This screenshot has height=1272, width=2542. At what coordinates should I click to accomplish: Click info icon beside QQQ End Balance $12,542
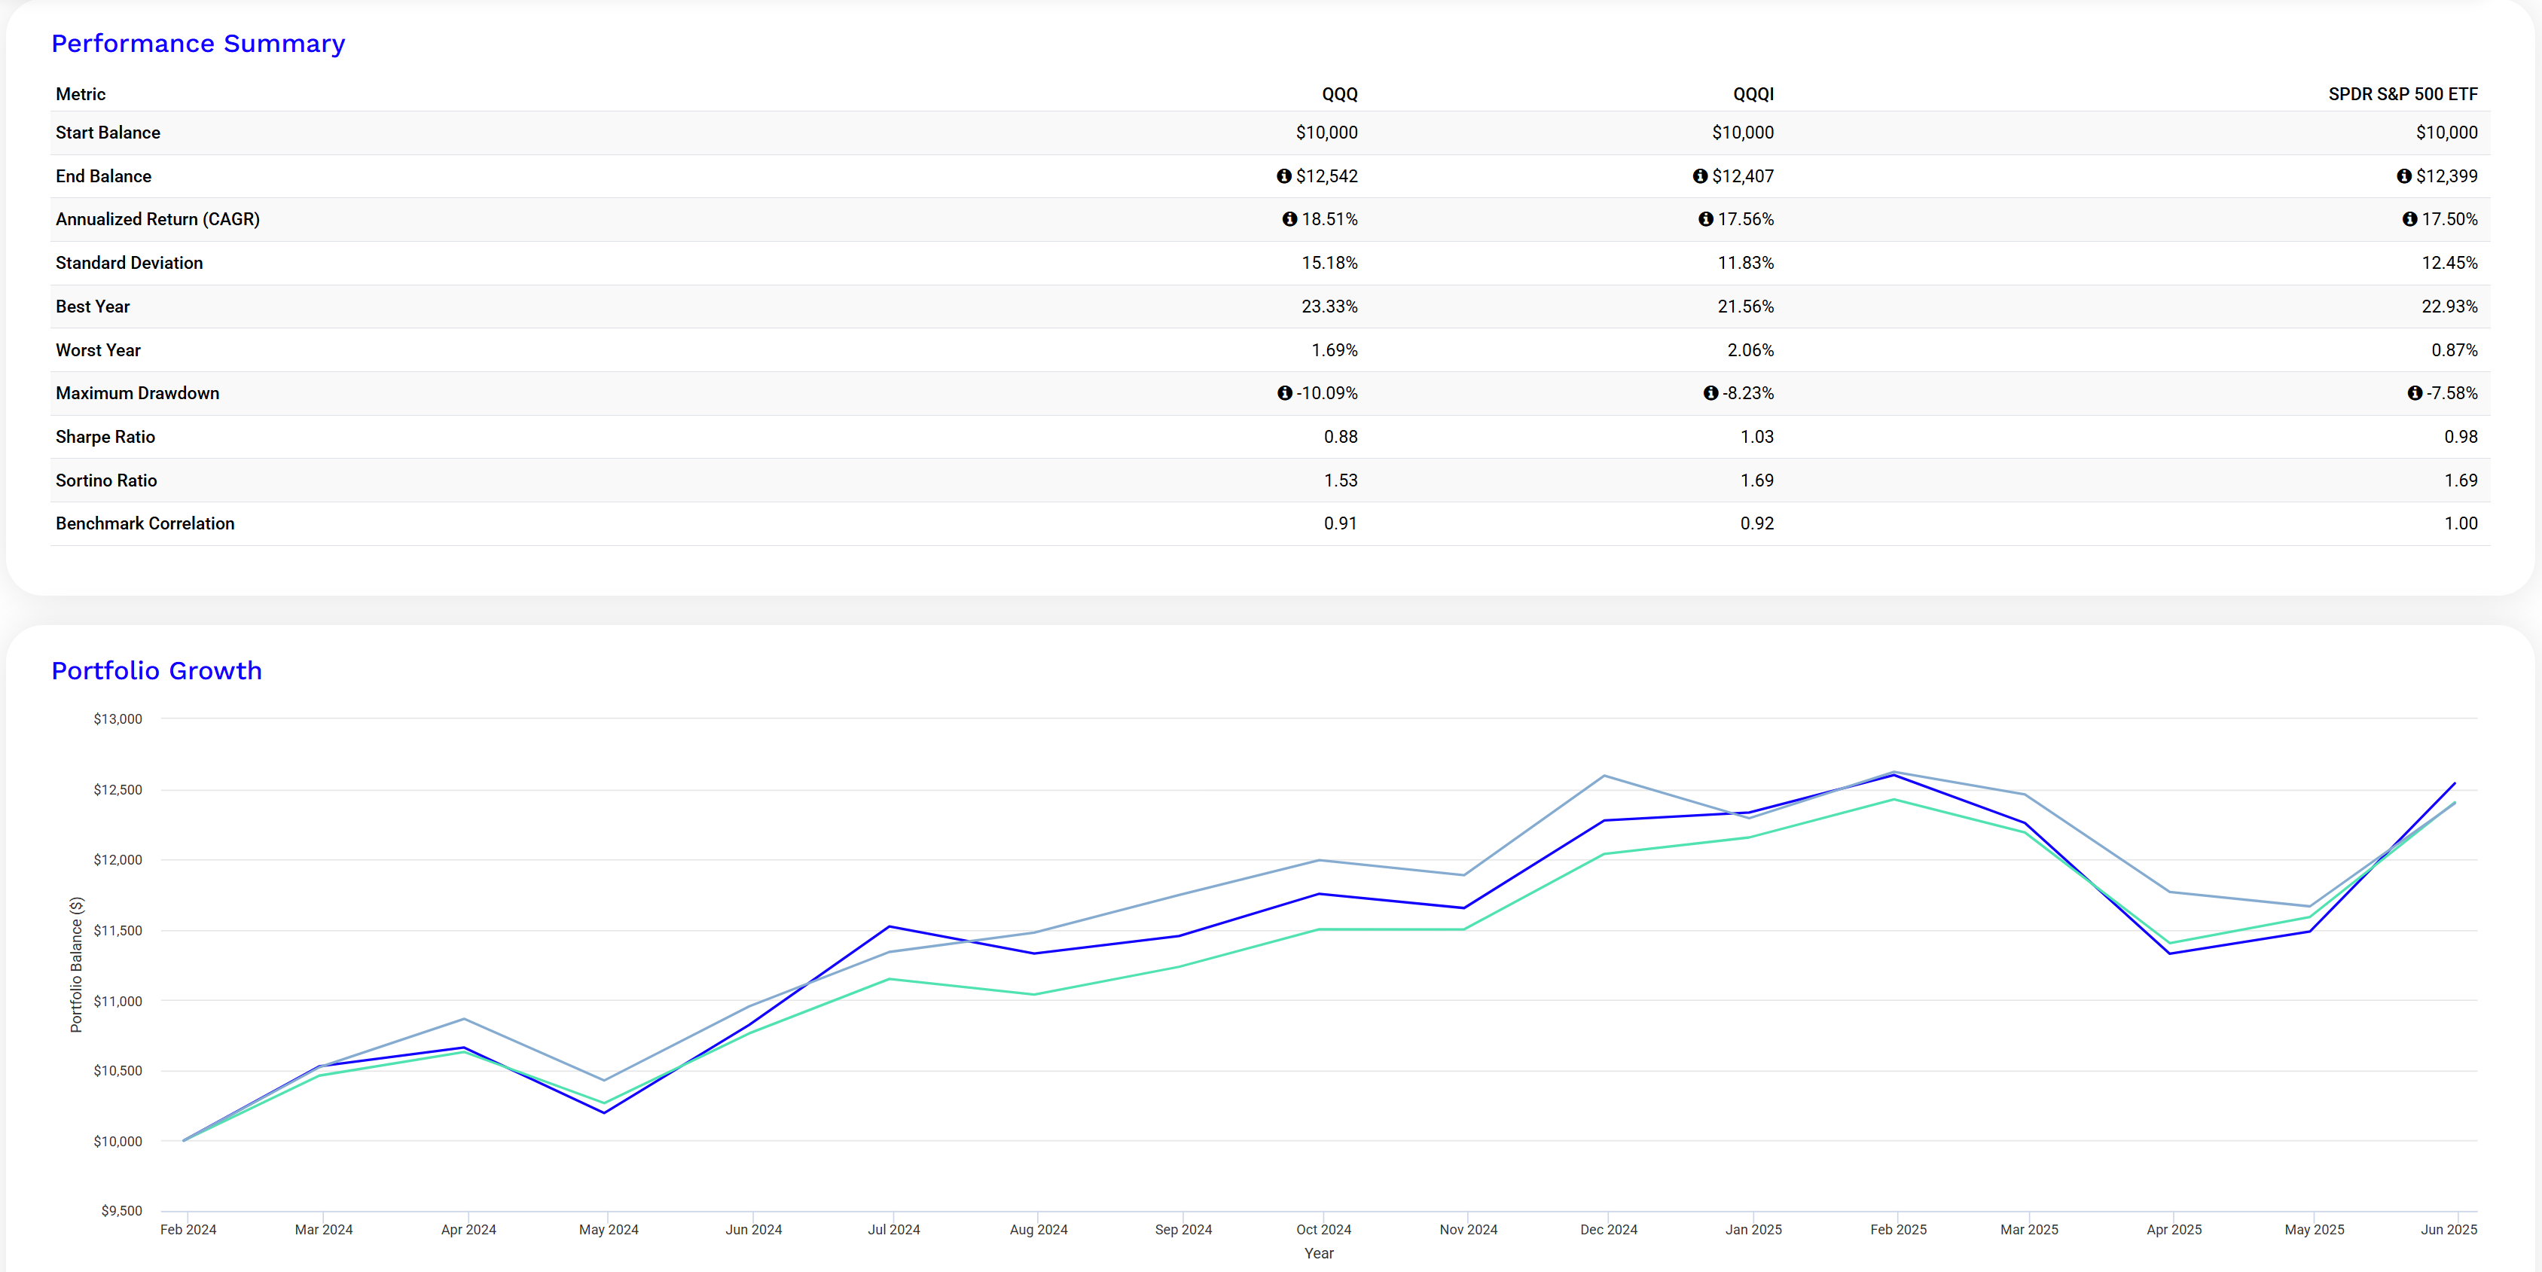point(1284,175)
